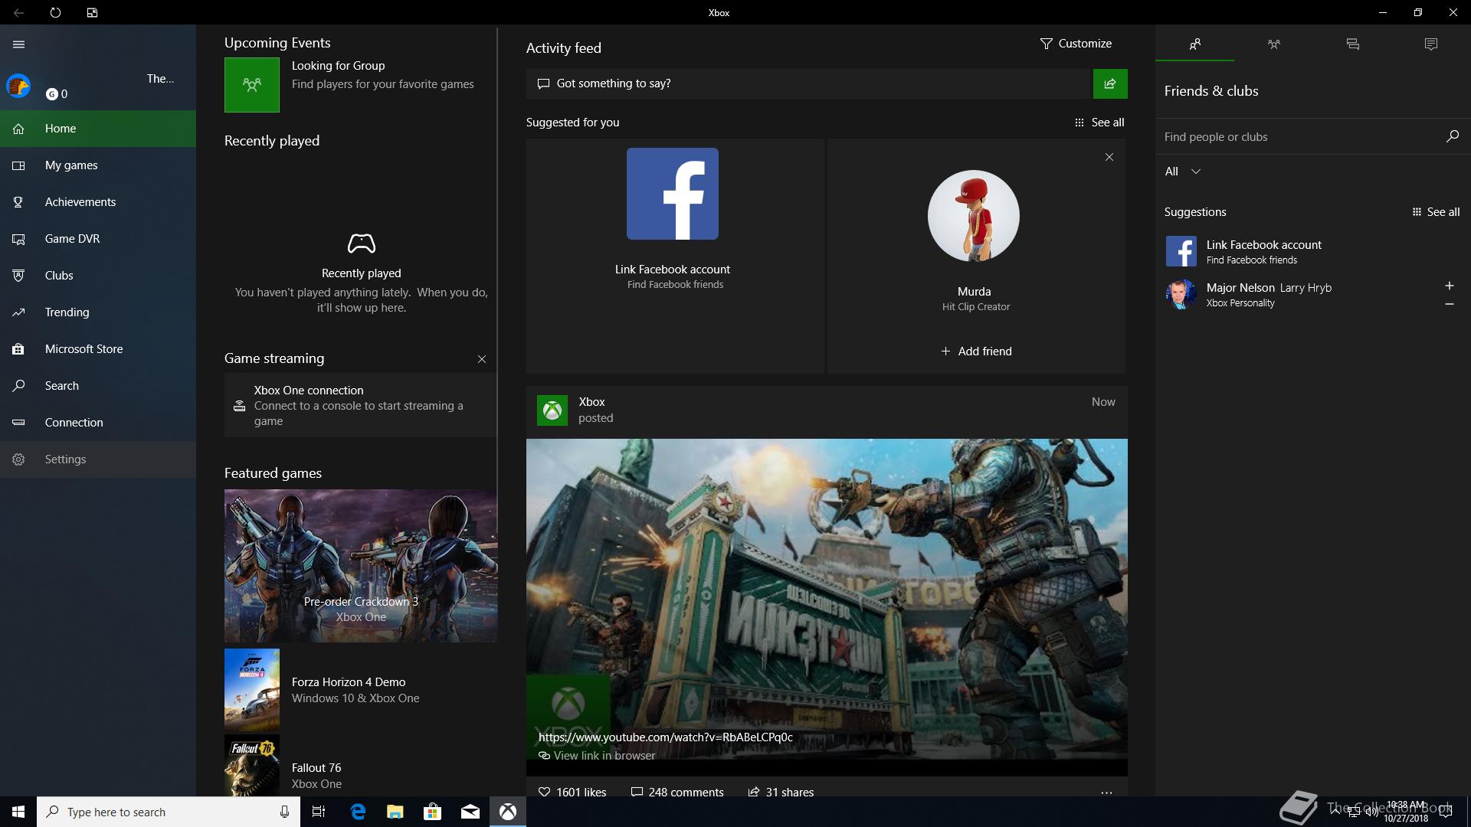Add Major Nelson with plus icon
1471x827 pixels.
pos(1450,286)
